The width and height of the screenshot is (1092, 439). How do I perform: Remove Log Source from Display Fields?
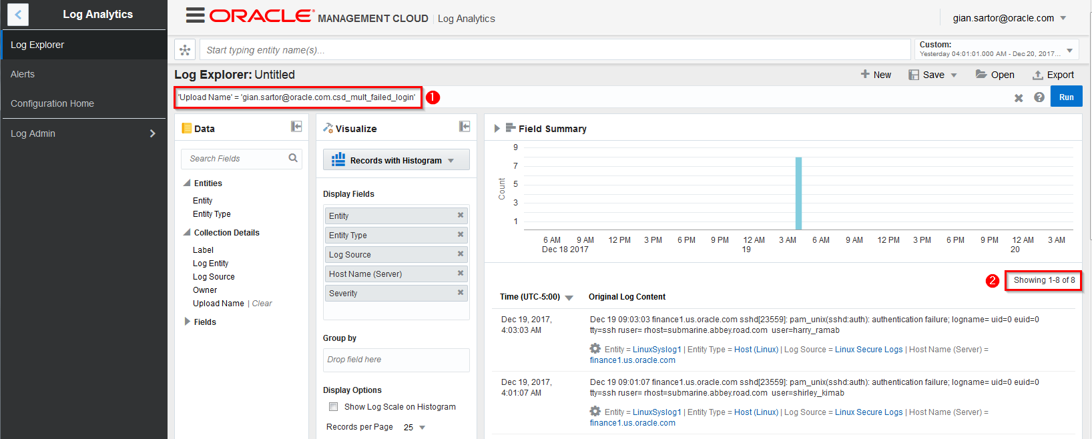pos(461,254)
